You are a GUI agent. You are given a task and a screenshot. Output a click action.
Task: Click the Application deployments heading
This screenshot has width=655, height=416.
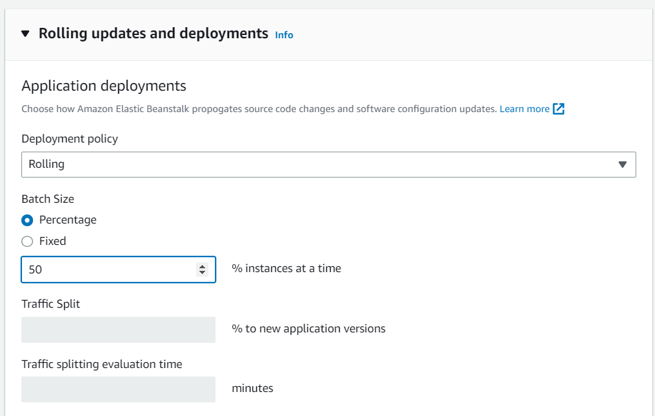pos(104,86)
